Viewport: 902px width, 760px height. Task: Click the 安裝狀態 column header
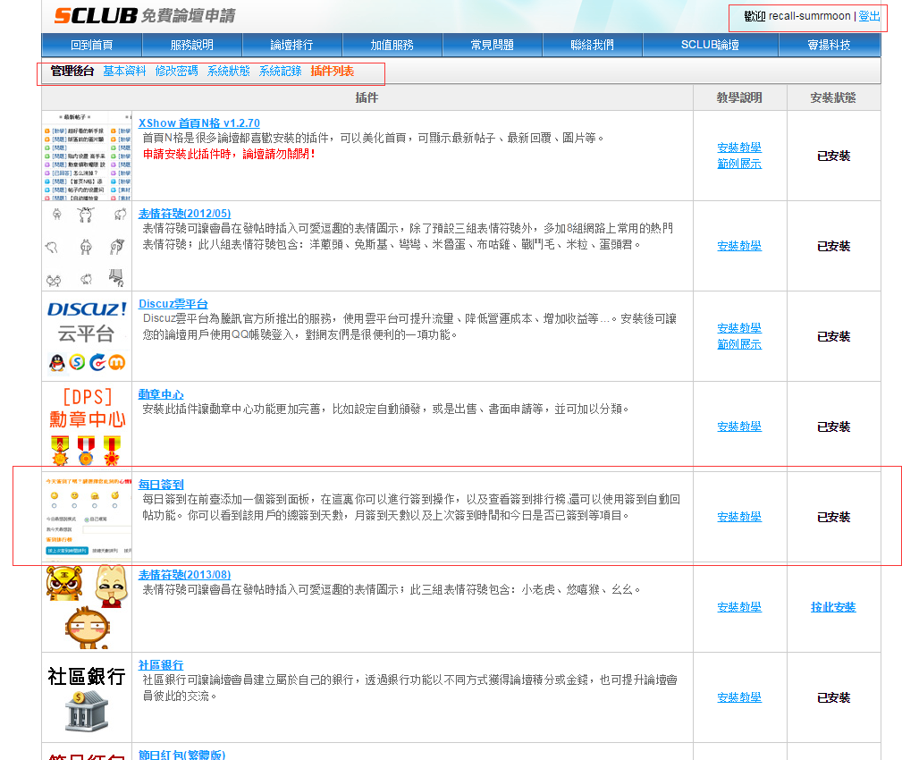click(x=833, y=97)
